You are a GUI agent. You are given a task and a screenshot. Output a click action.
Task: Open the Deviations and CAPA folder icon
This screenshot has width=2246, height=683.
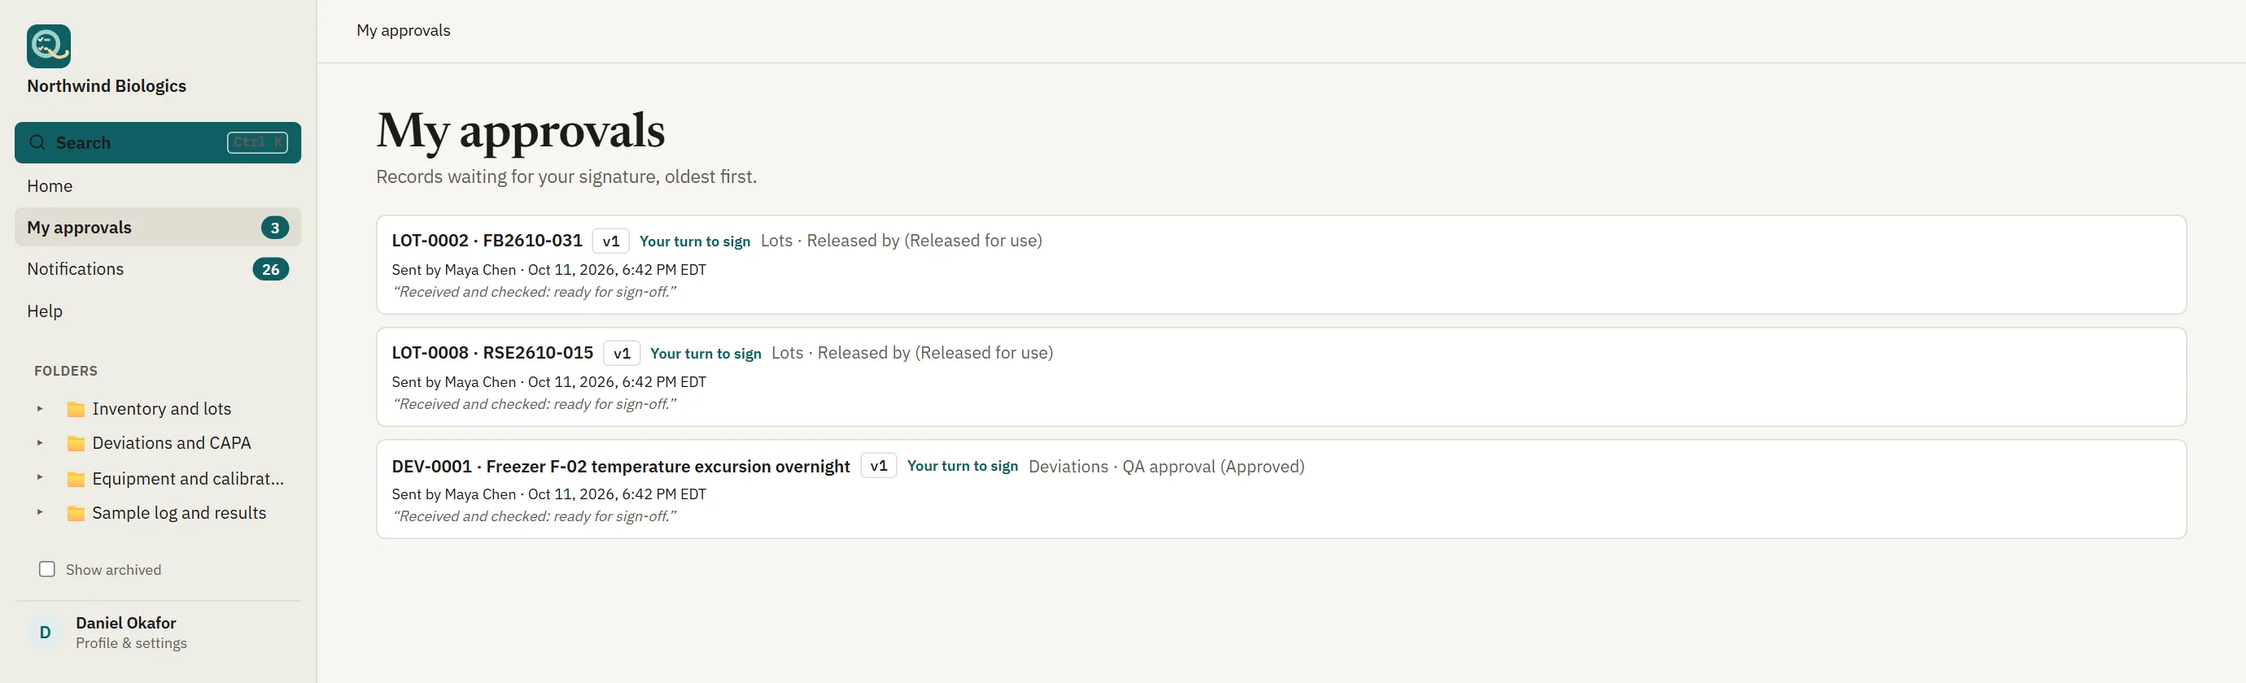click(x=76, y=443)
